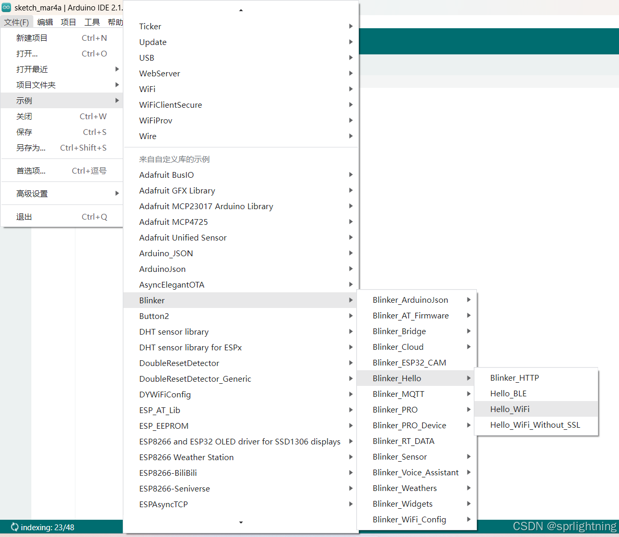Image resolution: width=619 pixels, height=537 pixels.
Task: Open the 项目 menu
Action: [68, 22]
